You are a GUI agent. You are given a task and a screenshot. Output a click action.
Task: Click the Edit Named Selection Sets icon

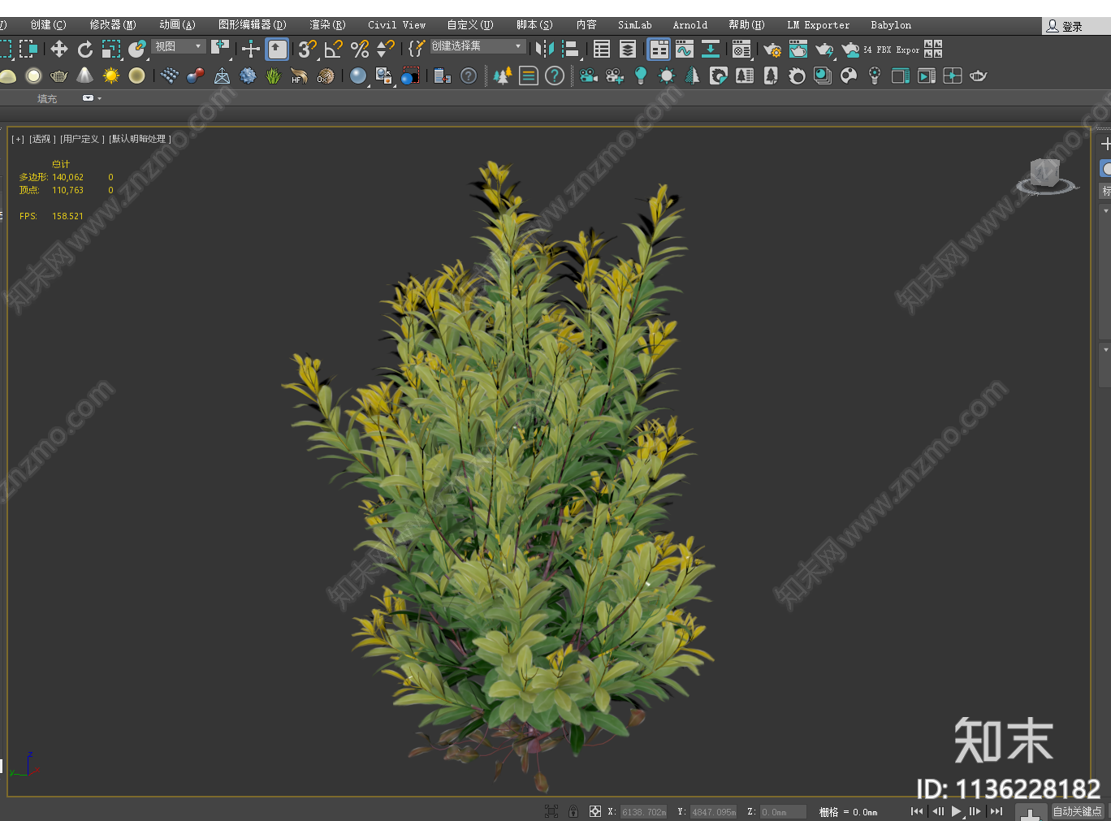coord(416,50)
